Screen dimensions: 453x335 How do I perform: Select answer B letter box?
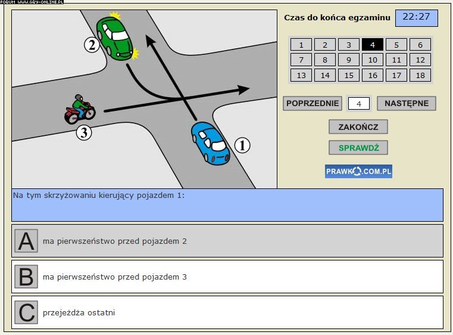pos(26,277)
